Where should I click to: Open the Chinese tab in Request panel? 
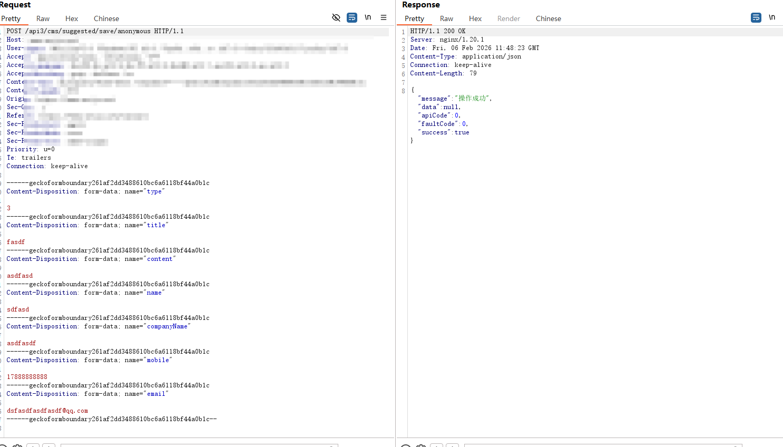[x=106, y=18]
